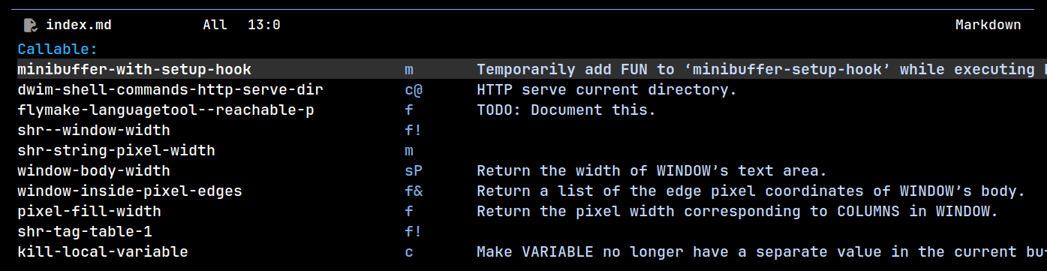Click the 'c@' annotation for dwim-shell-commands
Screen dimensions: 1047x271
pos(414,90)
